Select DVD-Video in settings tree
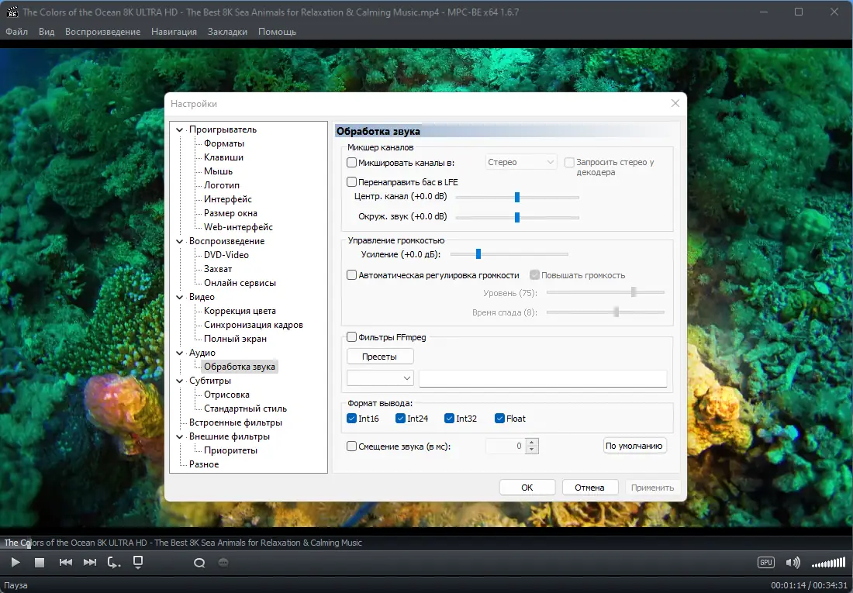Image resolution: width=853 pixels, height=593 pixels. 226,254
